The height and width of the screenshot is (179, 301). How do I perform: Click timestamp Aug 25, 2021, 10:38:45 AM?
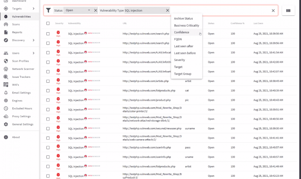click(268, 81)
